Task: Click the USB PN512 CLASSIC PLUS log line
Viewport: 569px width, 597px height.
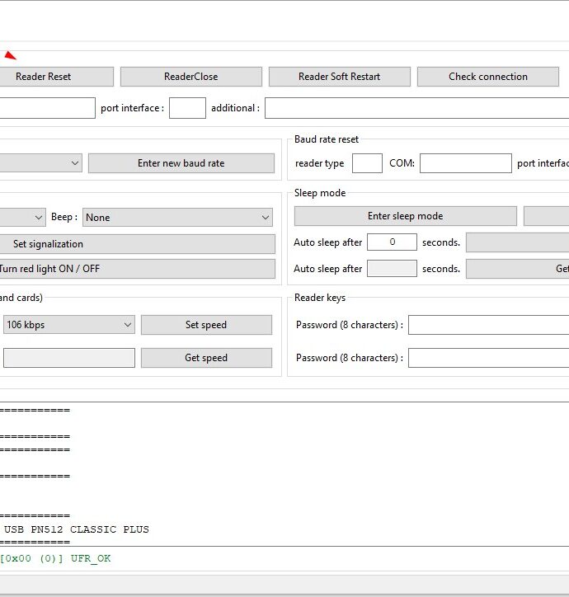Action: (x=77, y=529)
